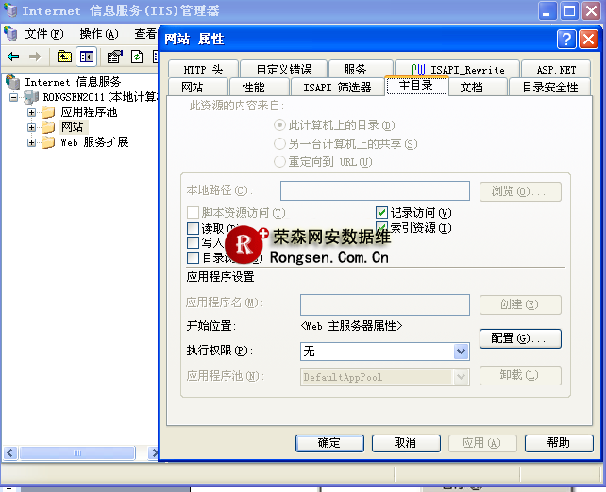Click the 配置 button
This screenshot has height=492, width=606.
(x=520, y=338)
